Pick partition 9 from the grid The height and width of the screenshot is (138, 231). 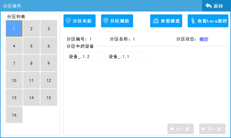(49, 63)
